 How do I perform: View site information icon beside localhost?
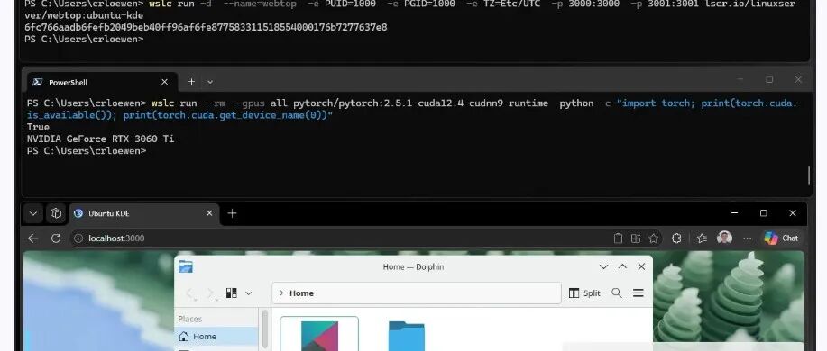click(x=78, y=238)
